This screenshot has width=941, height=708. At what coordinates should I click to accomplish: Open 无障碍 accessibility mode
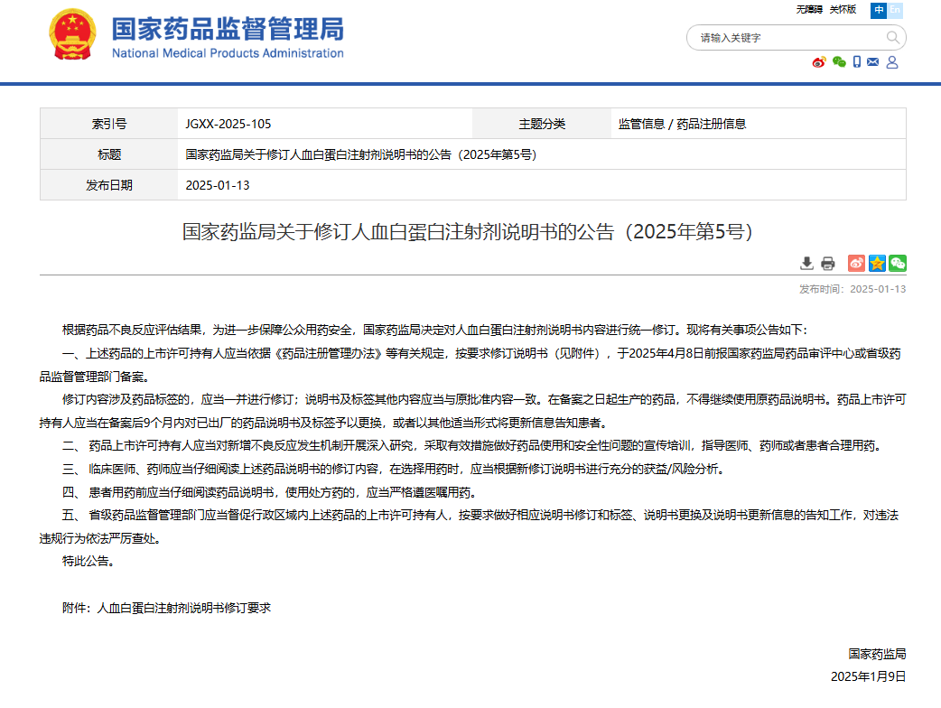point(808,10)
